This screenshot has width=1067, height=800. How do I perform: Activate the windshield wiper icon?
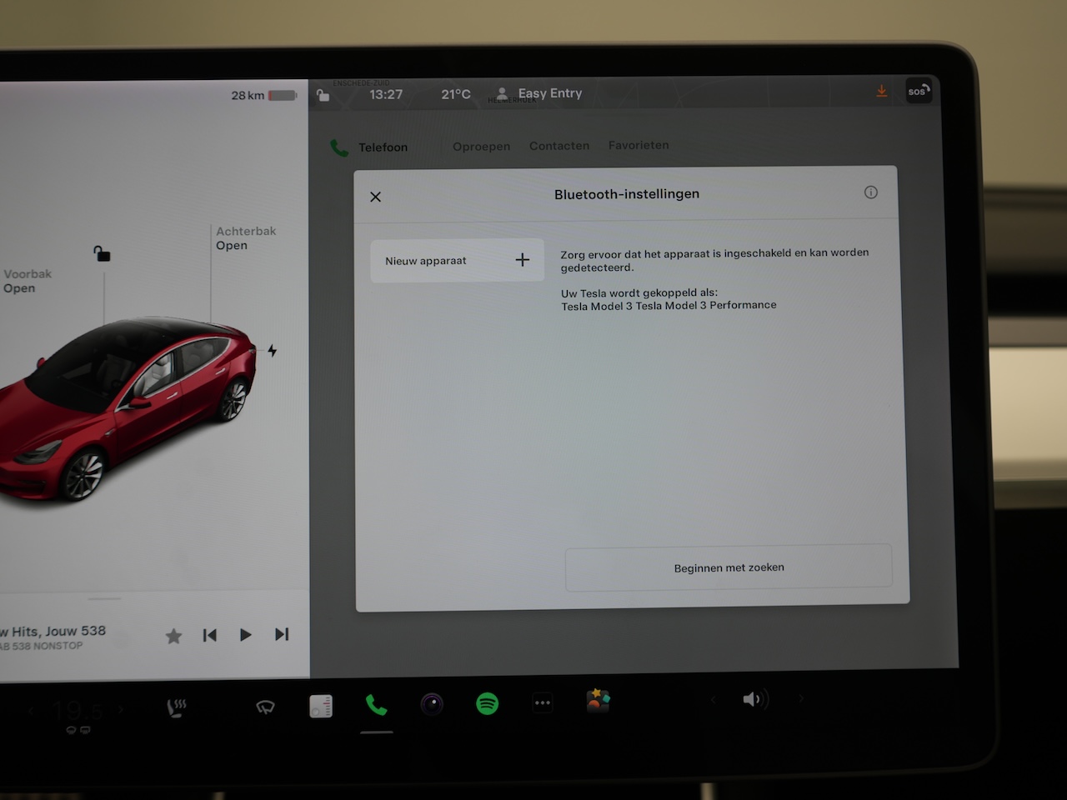(265, 707)
